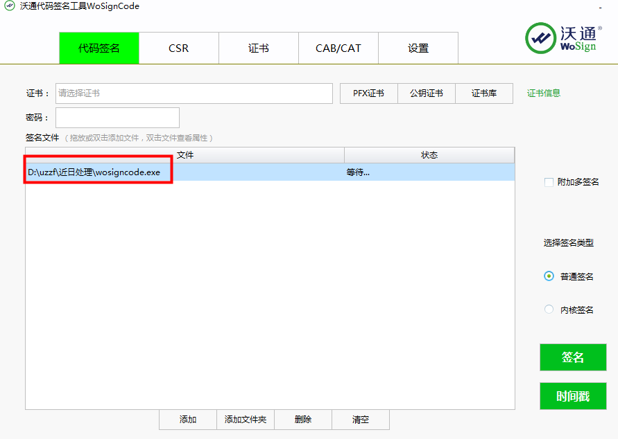618x439 pixels.
Task: Switch to the CAB/CAT tab
Action: pos(338,48)
